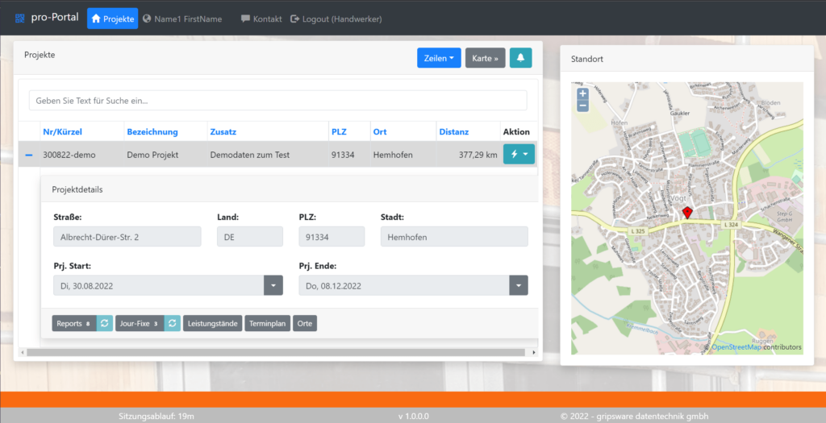
Task: Open the lightning action dropdown for 300822-demo
Action: coord(519,154)
